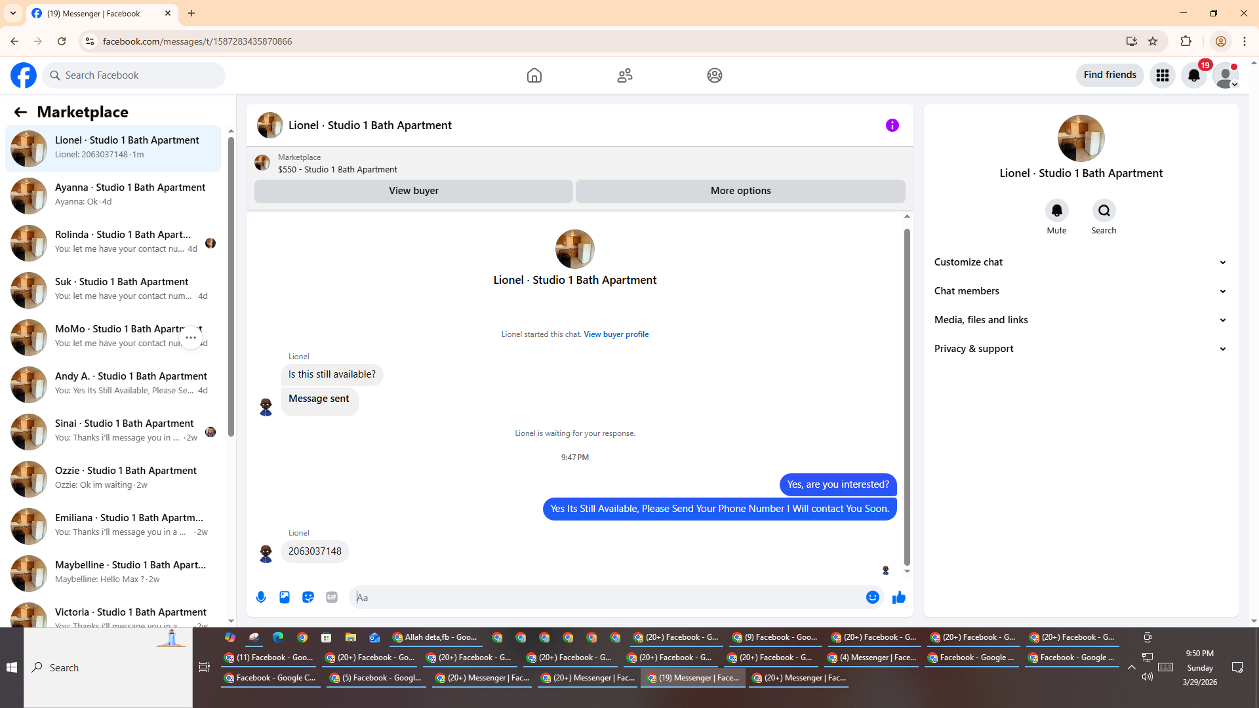Open Windows Task View button
This screenshot has width=1259, height=708.
[205, 667]
